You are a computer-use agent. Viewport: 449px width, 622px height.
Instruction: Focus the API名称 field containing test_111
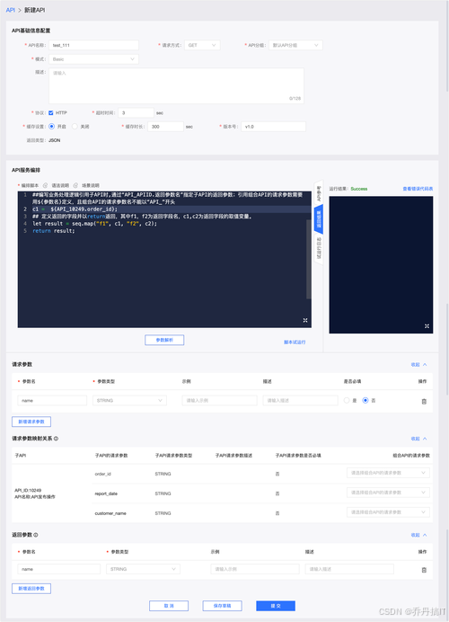(93, 45)
